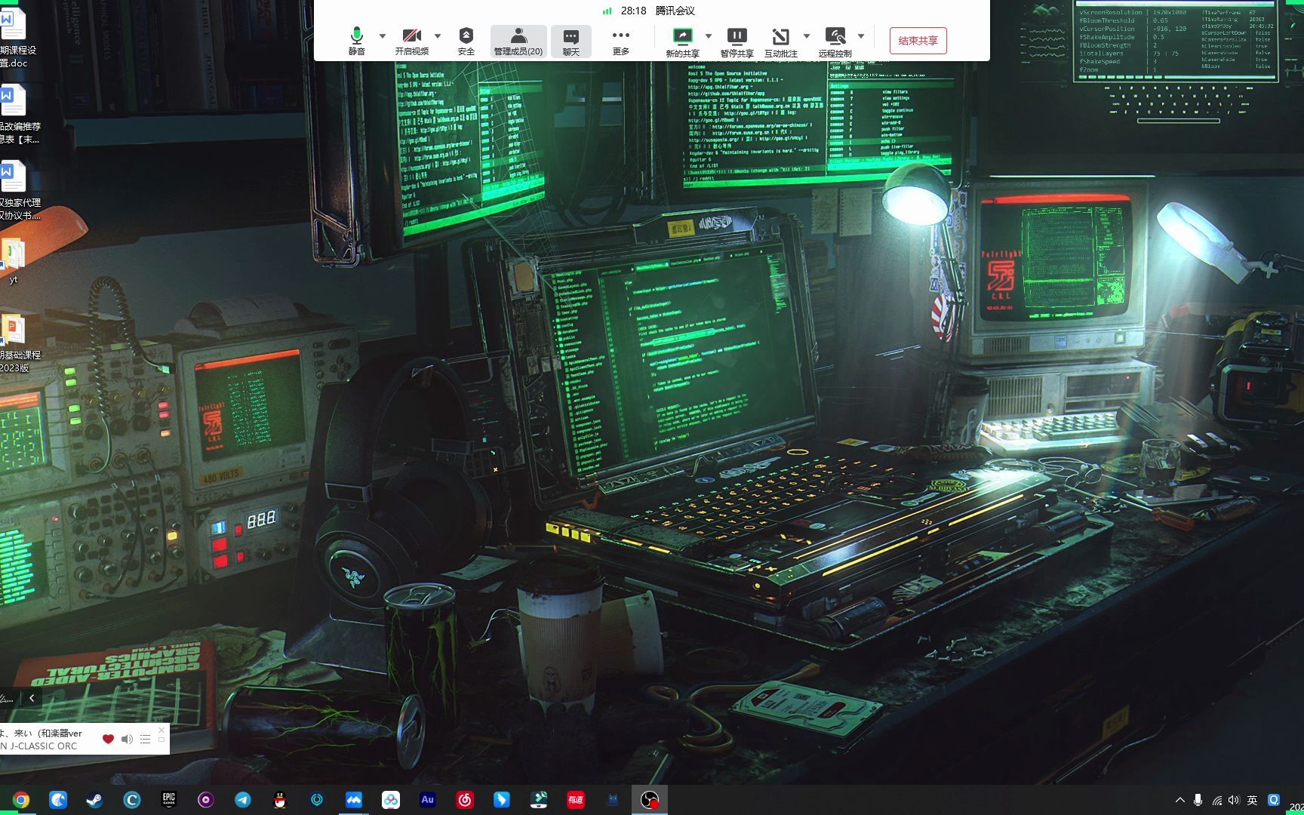This screenshot has height=815, width=1304.
Task: Select the yt archive icon on desktop
Action: (x=14, y=261)
